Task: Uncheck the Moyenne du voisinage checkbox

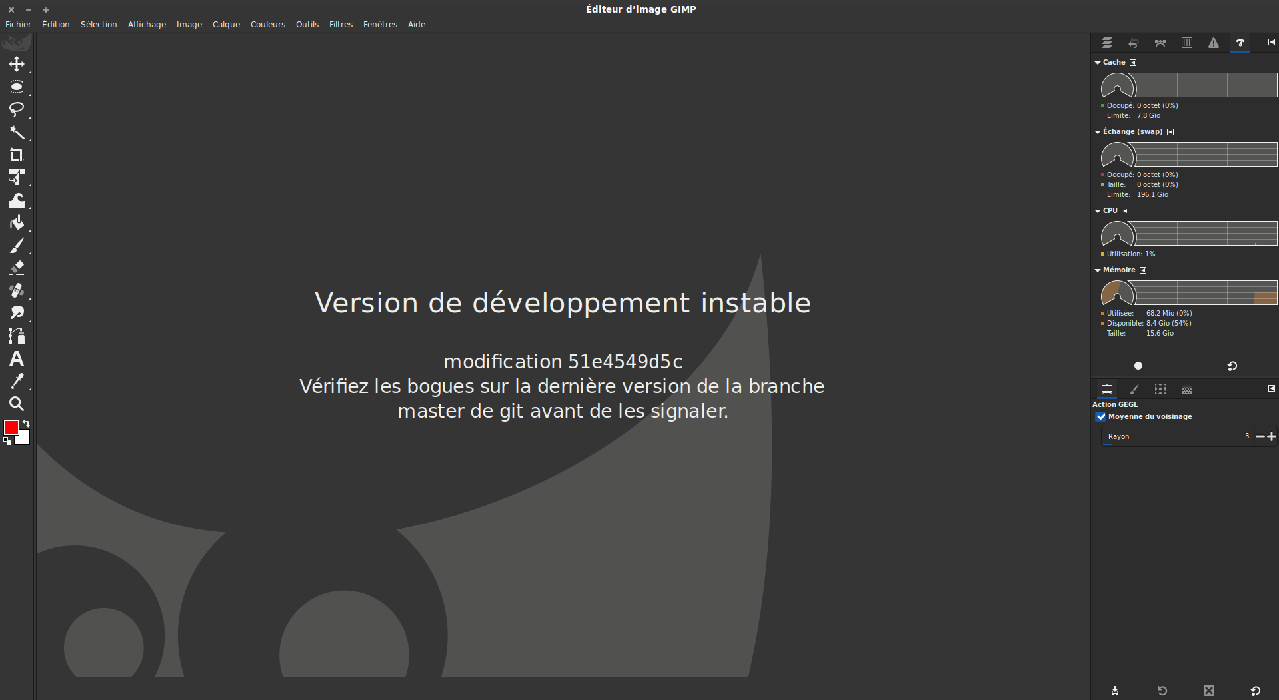Action: pos(1101,417)
